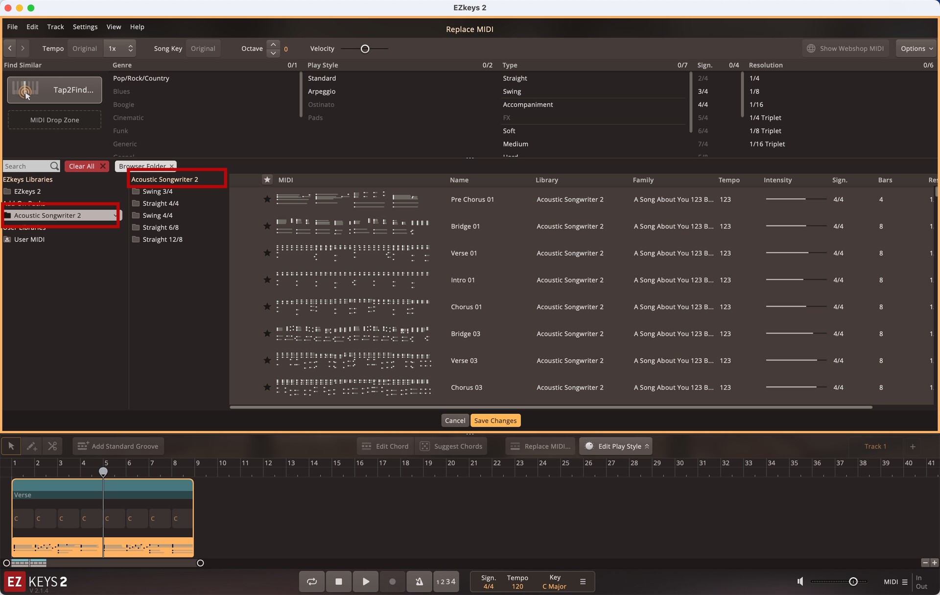Select the scissors split tool
This screenshot has width=940, height=595.
pyautogui.click(x=52, y=446)
